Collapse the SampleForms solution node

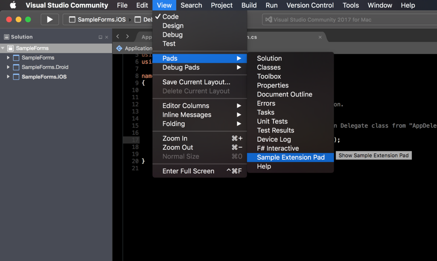tap(3, 48)
